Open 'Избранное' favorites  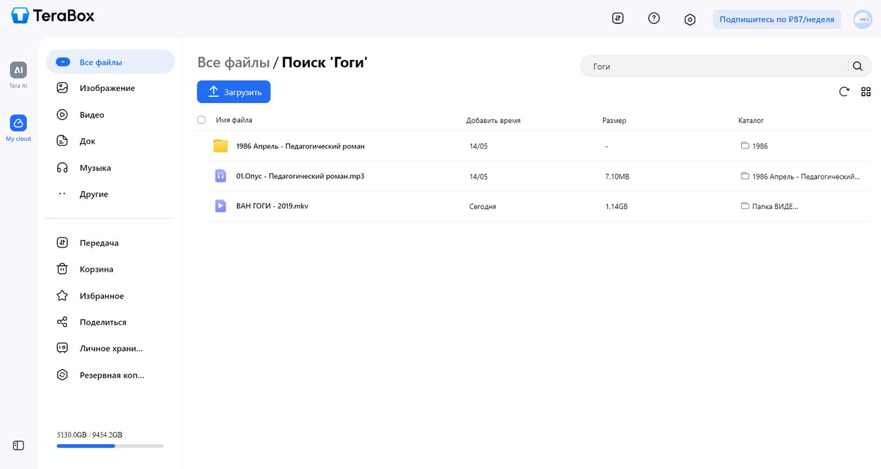[x=101, y=296]
